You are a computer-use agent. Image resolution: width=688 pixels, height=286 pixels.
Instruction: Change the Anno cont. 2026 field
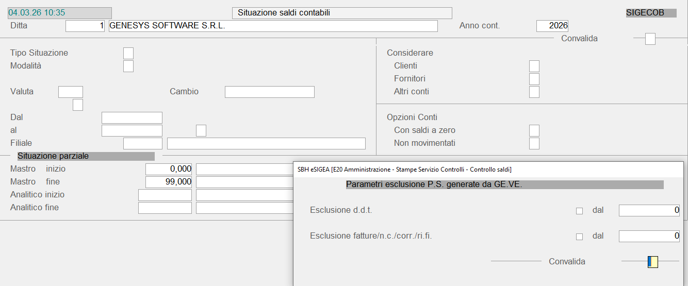coord(552,26)
